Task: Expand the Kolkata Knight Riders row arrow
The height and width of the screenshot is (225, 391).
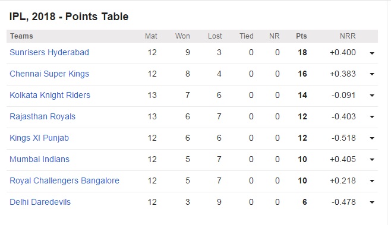Action: (x=372, y=96)
